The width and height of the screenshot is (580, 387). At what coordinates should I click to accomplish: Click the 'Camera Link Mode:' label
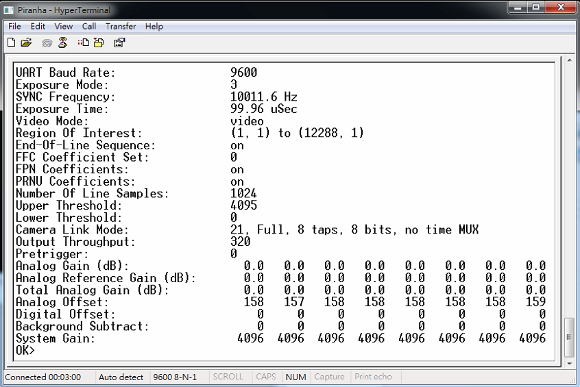coord(72,230)
